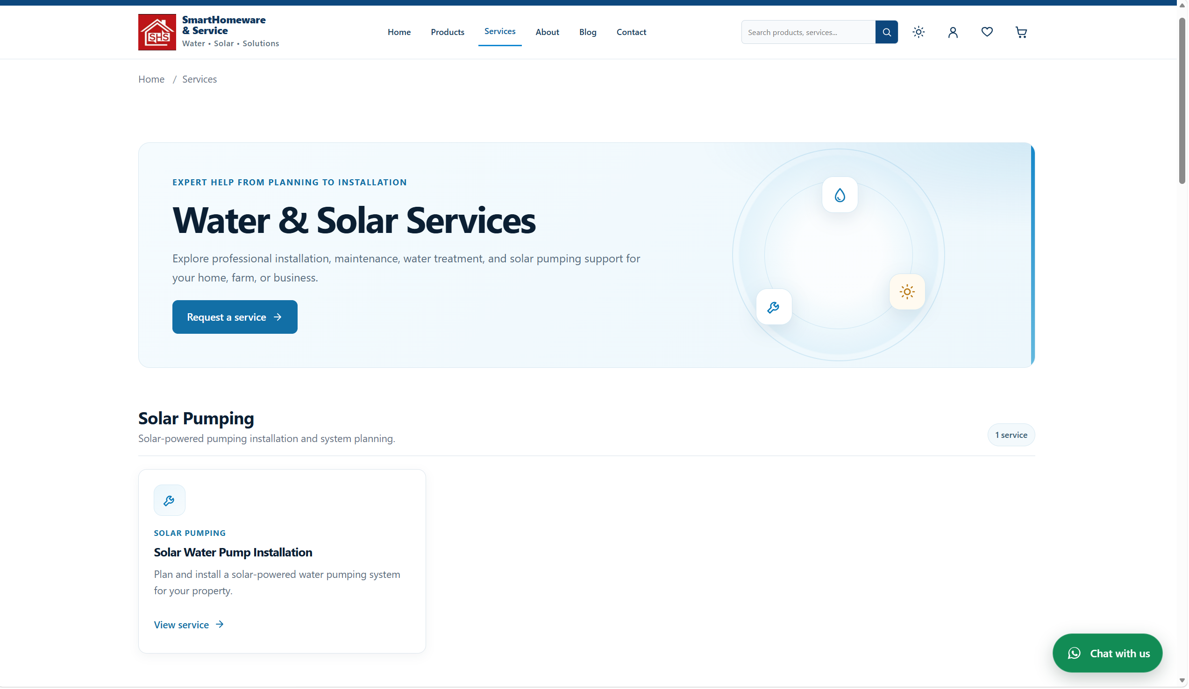Click the Home breadcrumb link
This screenshot has width=1189, height=689.
pyautogui.click(x=151, y=79)
